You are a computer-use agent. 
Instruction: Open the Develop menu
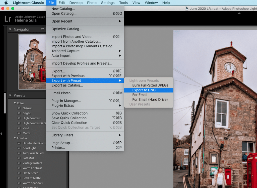pyautogui.click(x=76, y=3)
